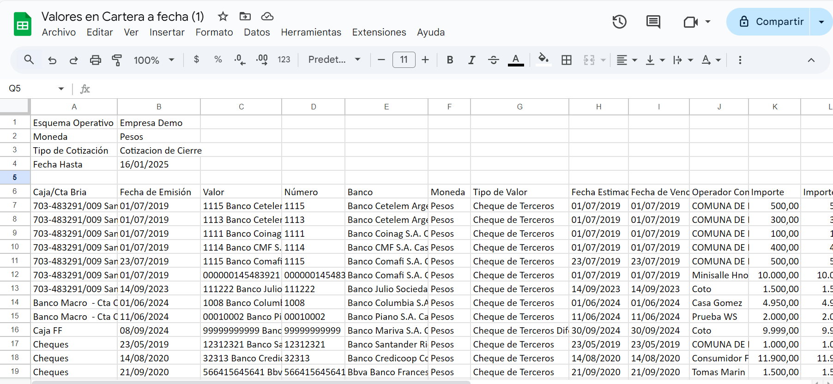Open the Ayuda menu
Image resolution: width=833 pixels, height=384 pixels.
coord(431,32)
